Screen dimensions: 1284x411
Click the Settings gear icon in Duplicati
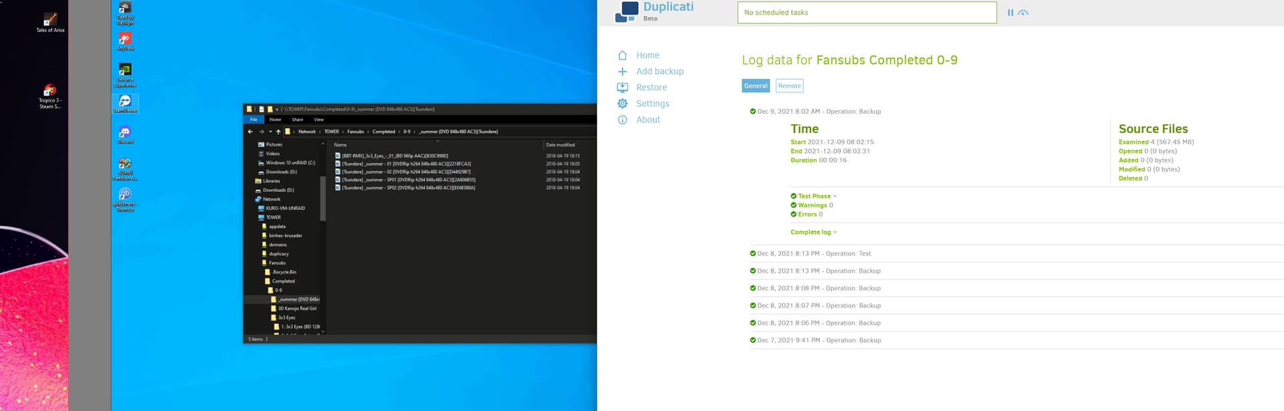tap(623, 104)
